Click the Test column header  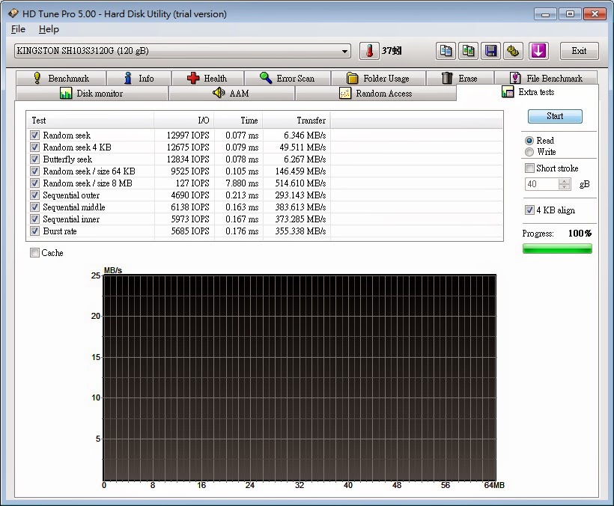click(90, 121)
